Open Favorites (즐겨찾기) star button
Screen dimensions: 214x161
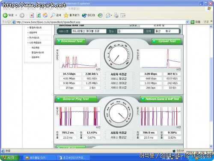pyautogui.click(x=71, y=15)
